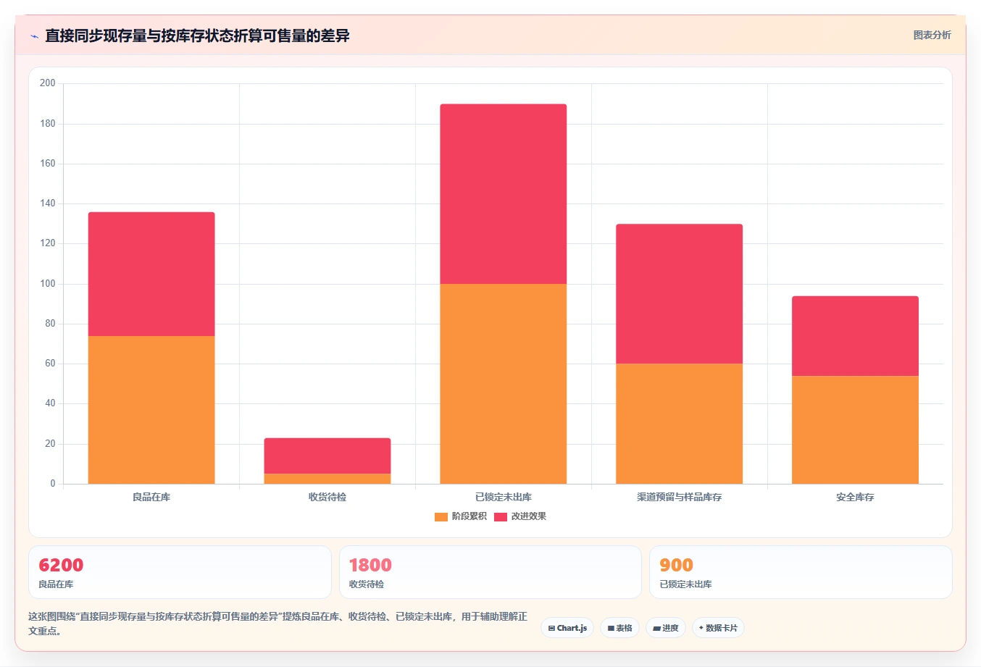Click red segment of 渠道预留与样品库存 bar
The height and width of the screenshot is (667, 981).
(x=680, y=294)
